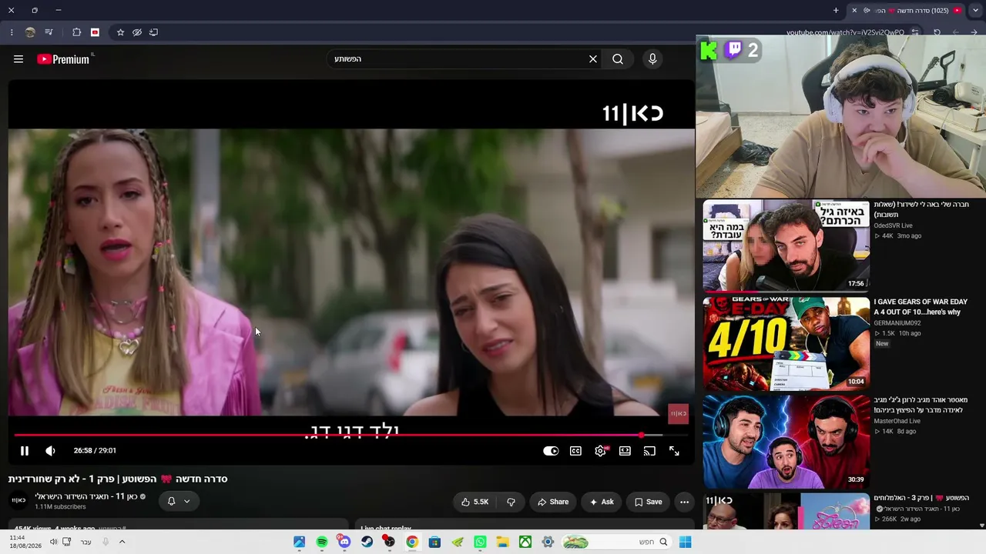Clear the YouTube search box text
Viewport: 986px width, 554px height.
pos(593,59)
